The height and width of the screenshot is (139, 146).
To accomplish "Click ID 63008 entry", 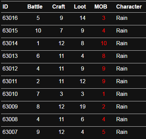I will click(x=10, y=119).
